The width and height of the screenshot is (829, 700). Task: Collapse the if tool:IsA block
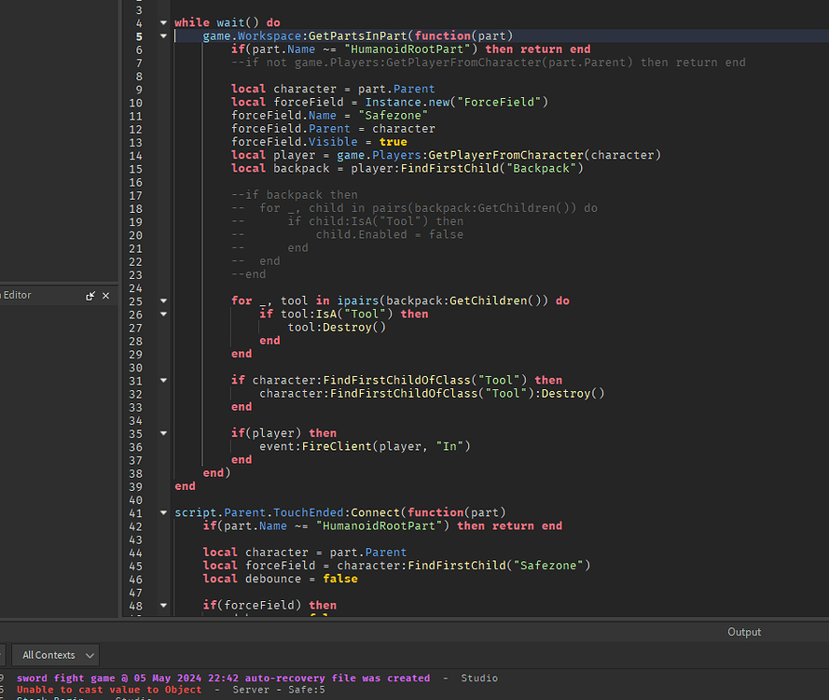[x=164, y=315]
